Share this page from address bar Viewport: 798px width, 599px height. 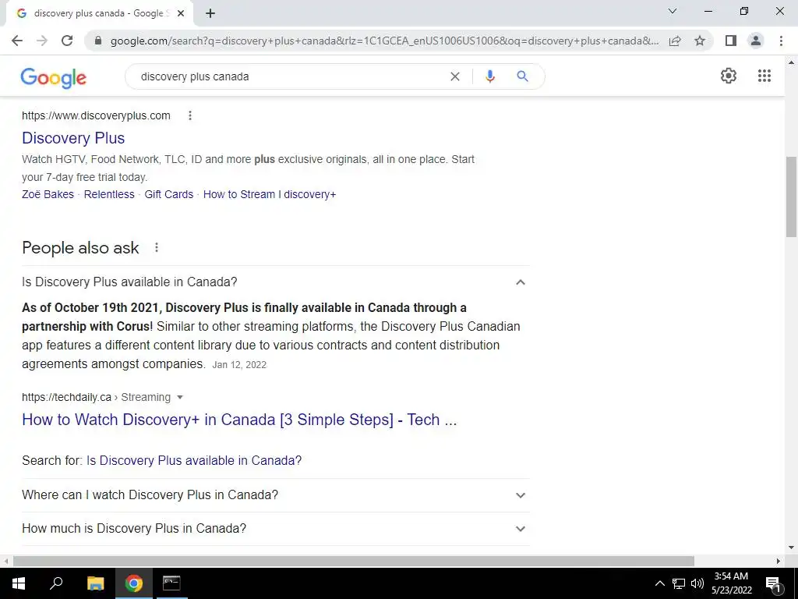pos(675,41)
